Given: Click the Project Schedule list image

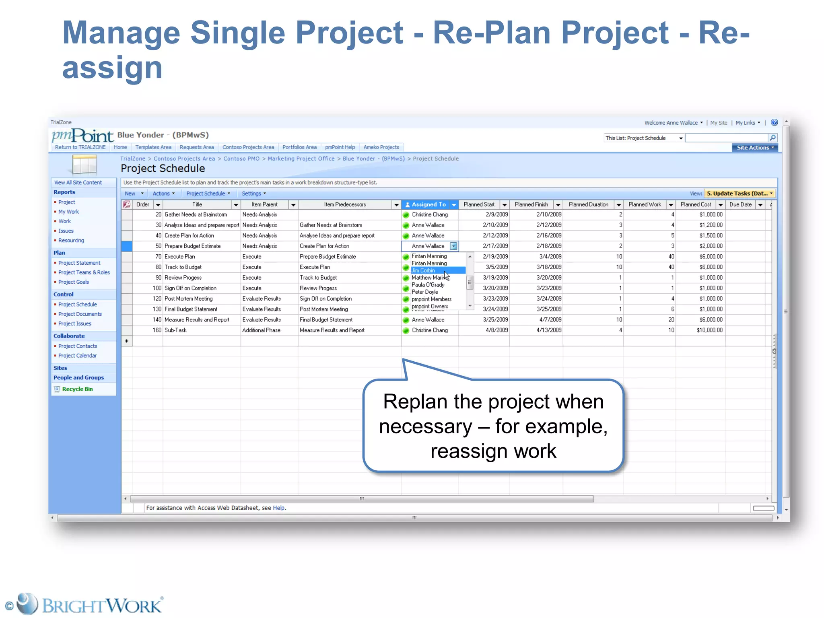Looking at the screenshot, I should pos(84,165).
